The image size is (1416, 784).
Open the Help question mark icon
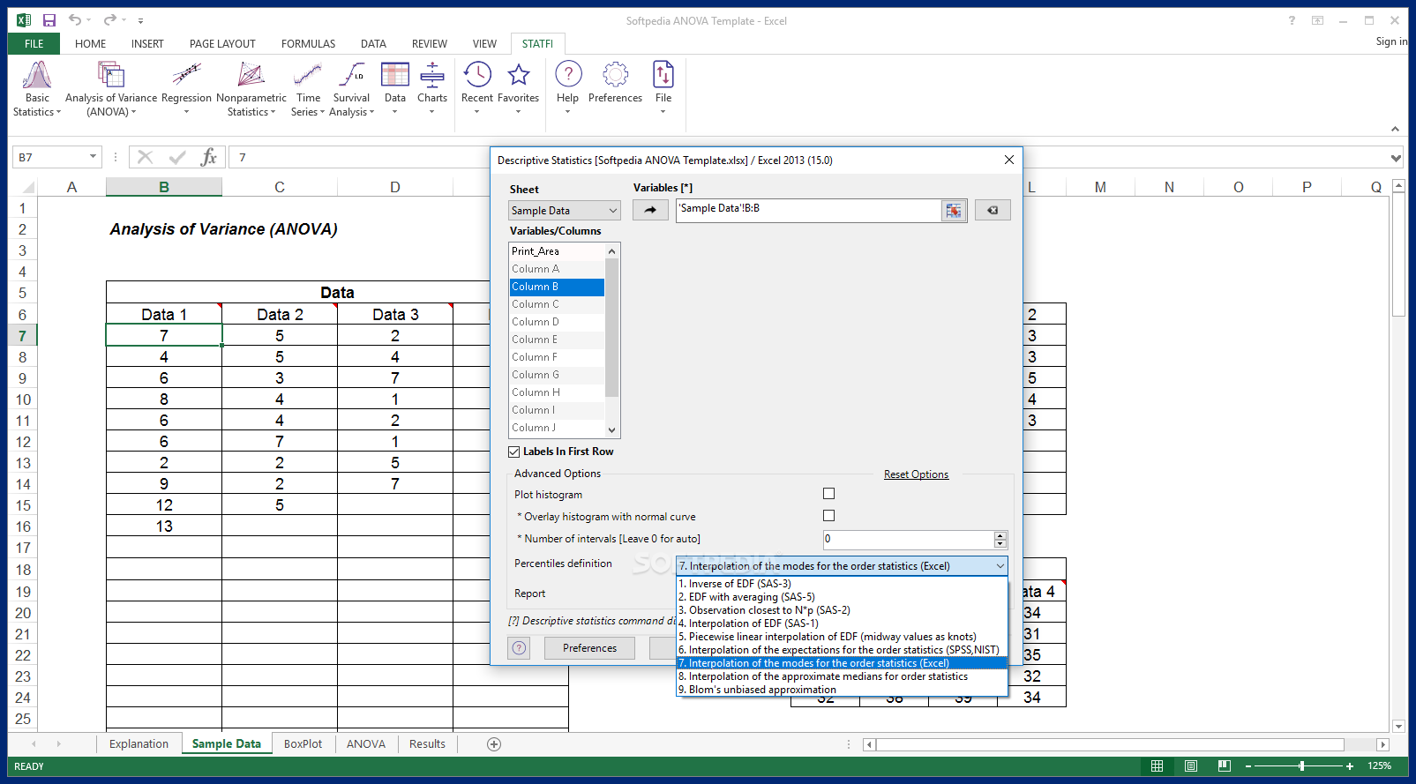coord(568,88)
